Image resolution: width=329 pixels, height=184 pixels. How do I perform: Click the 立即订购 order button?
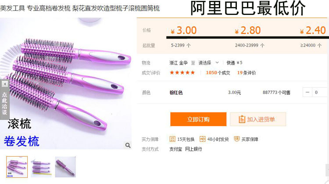198,119
